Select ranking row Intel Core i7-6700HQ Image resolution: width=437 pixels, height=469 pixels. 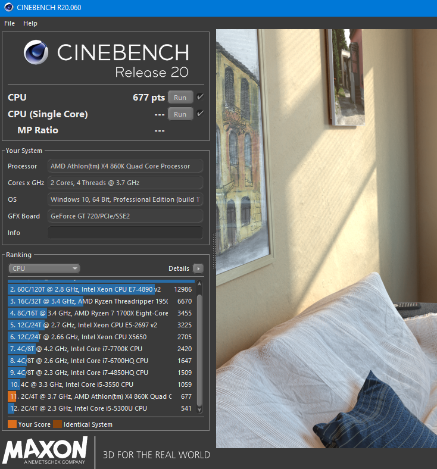[x=101, y=361]
